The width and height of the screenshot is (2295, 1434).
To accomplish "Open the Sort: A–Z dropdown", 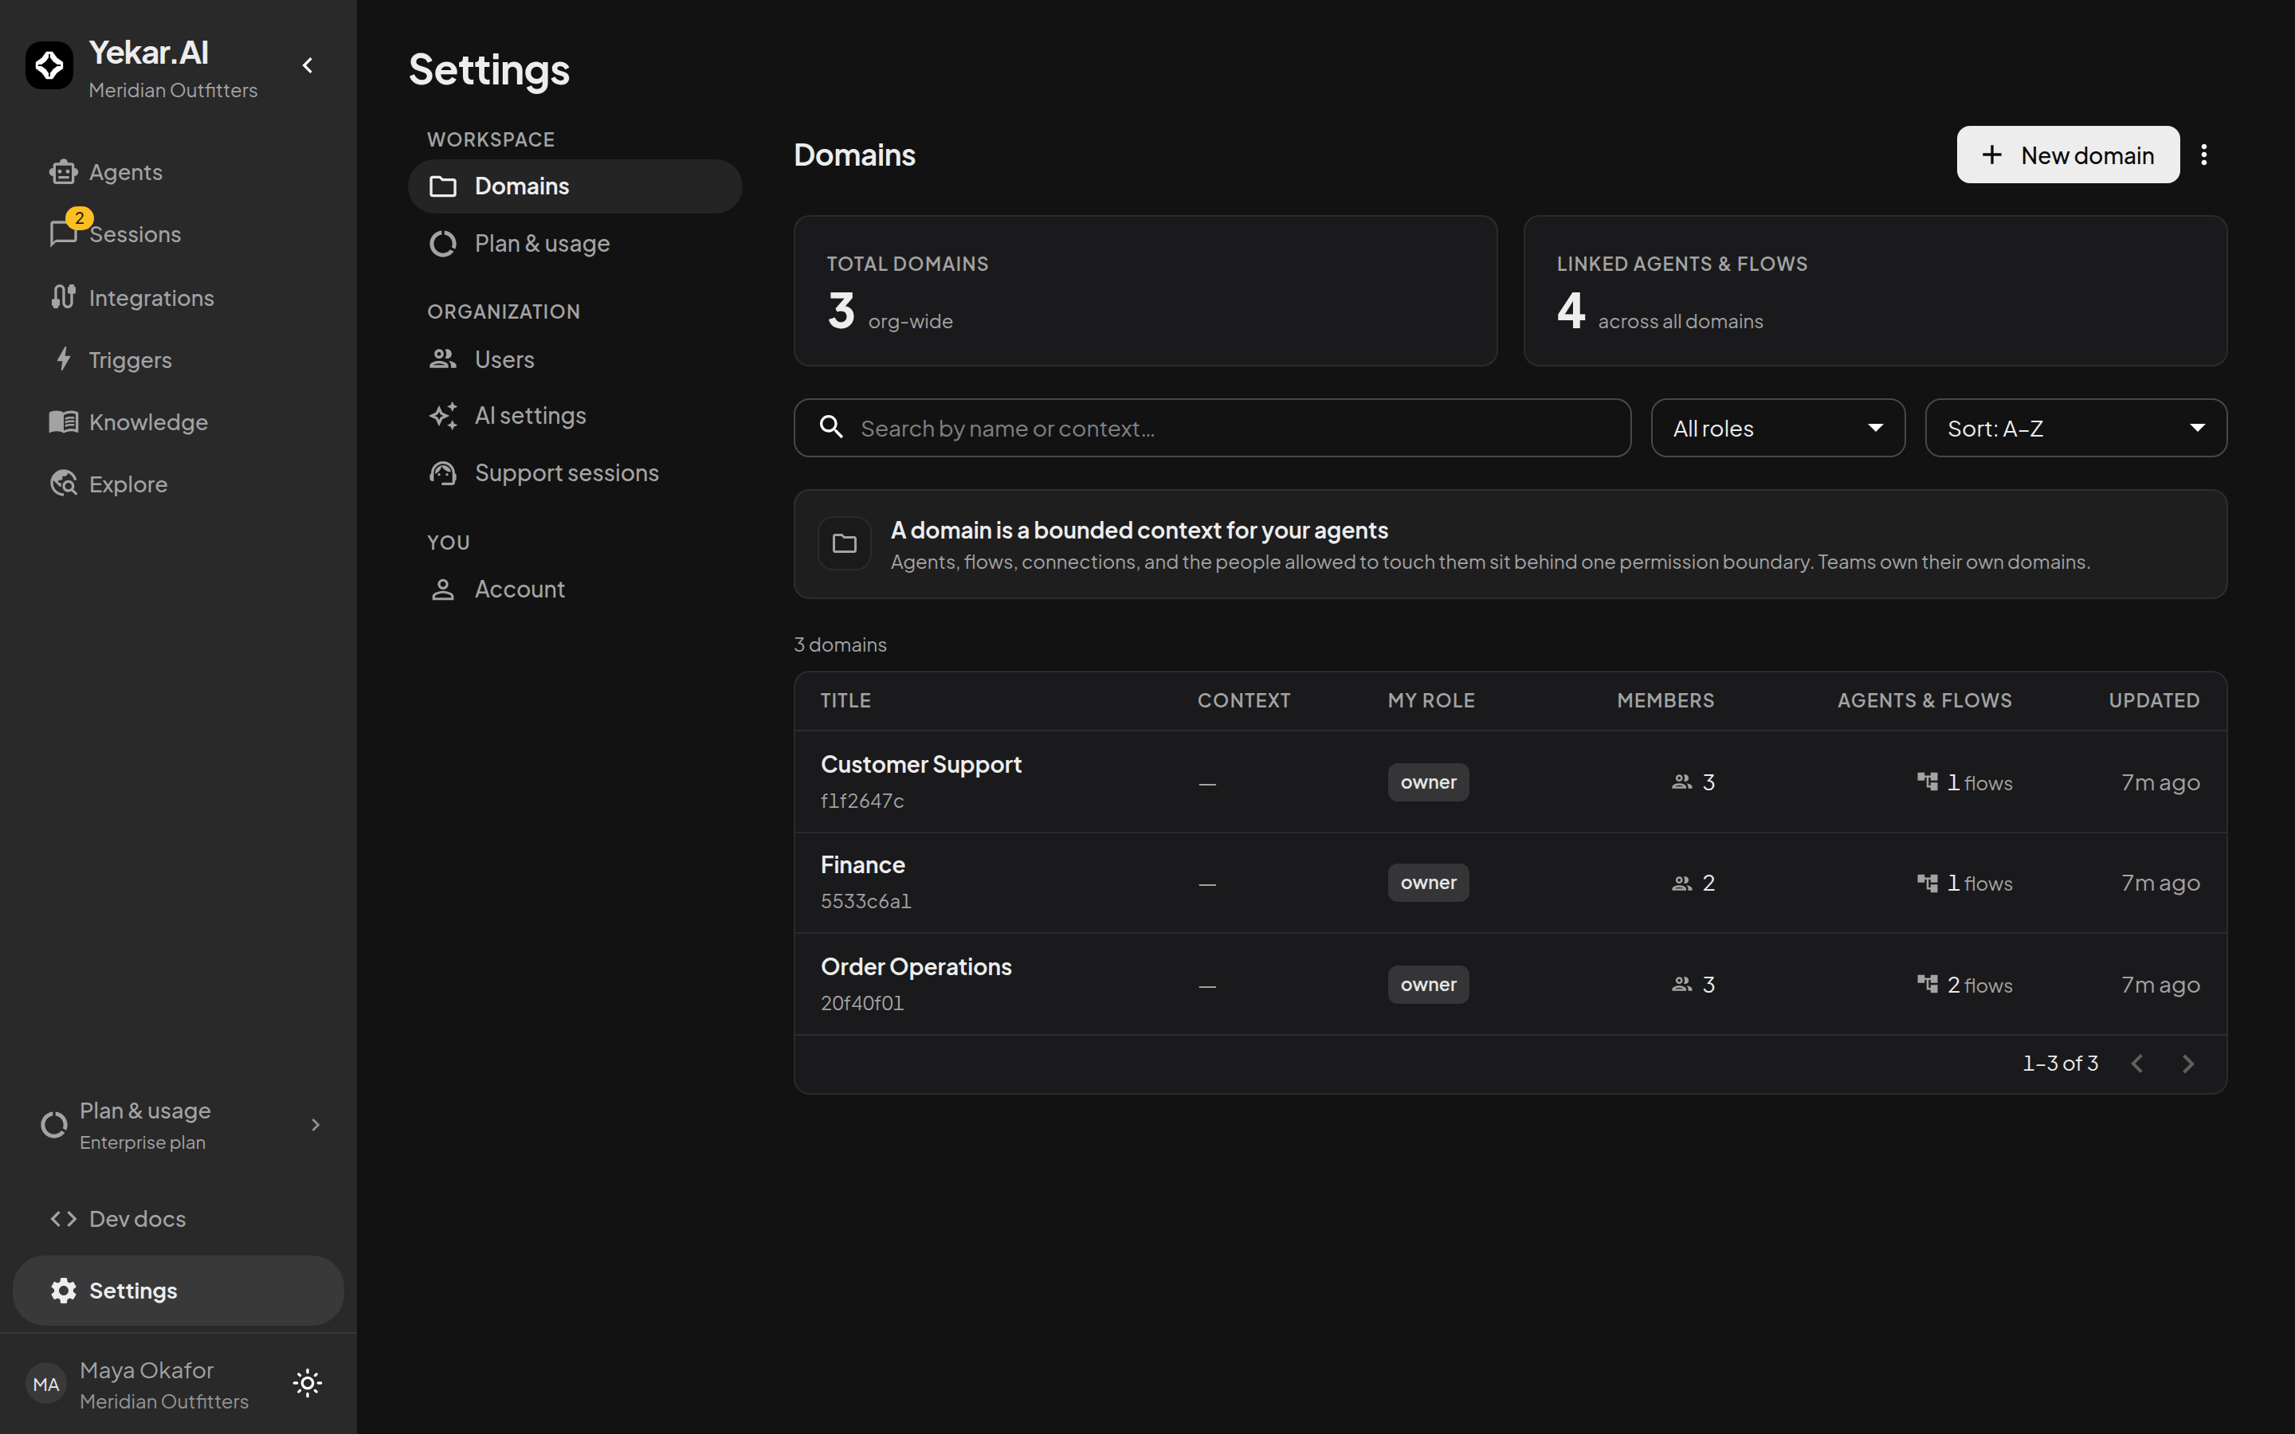I will point(2075,428).
